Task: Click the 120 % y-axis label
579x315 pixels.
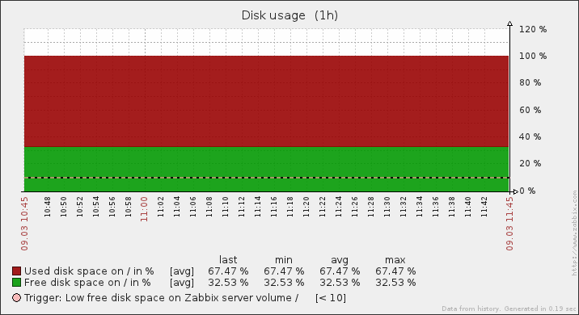Action: (x=533, y=29)
